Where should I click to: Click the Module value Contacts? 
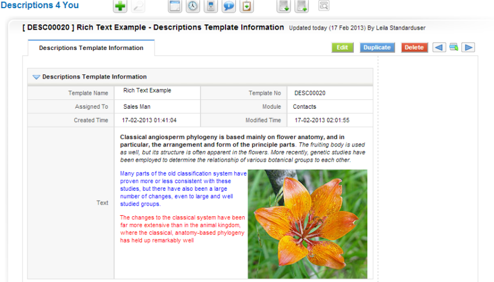[305, 107]
